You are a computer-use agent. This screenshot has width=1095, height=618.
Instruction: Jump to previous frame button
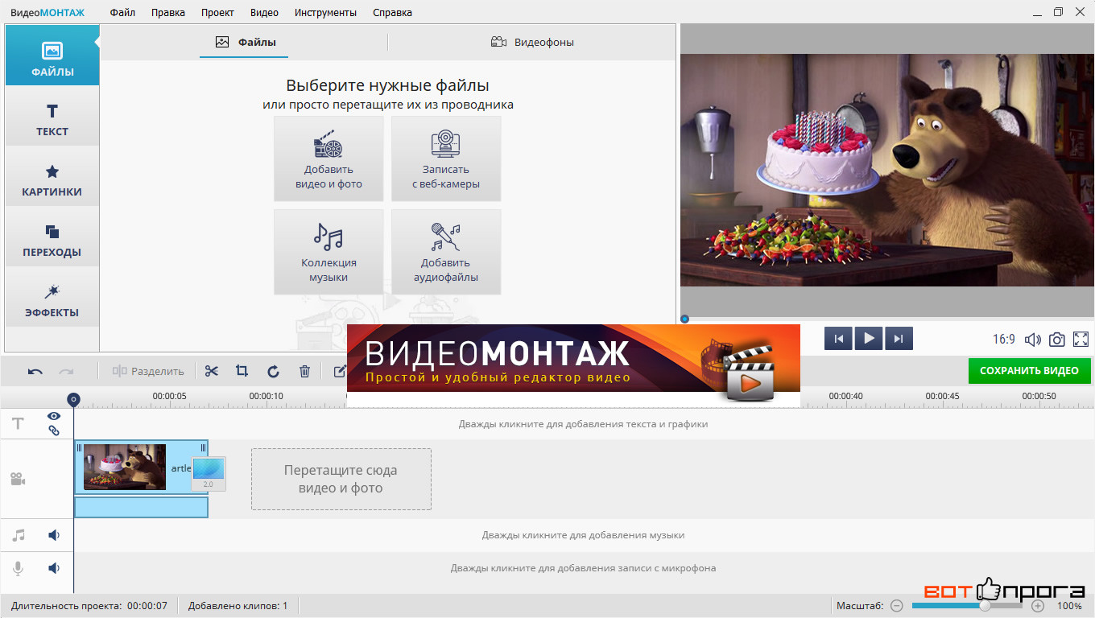pos(838,339)
